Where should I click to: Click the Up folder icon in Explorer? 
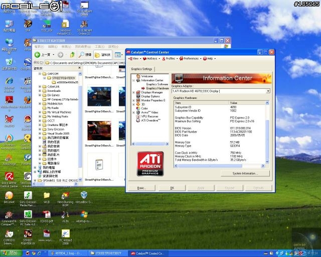[x=72, y=55]
